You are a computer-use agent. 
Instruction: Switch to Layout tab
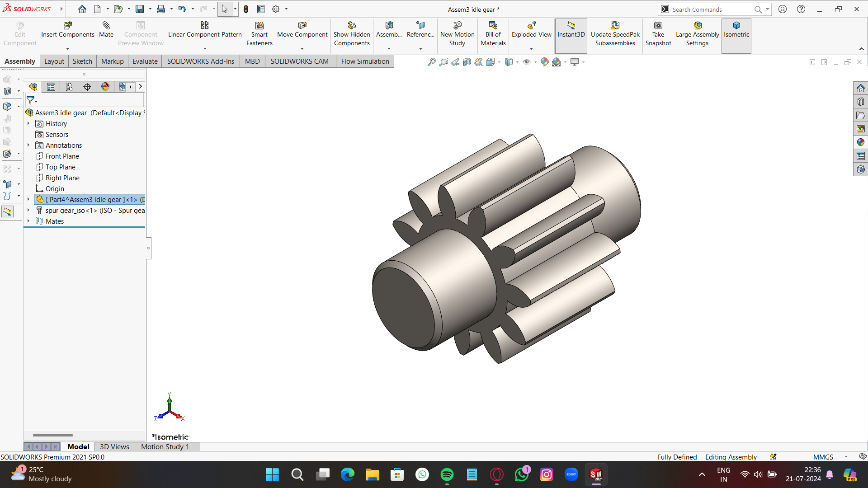(54, 61)
